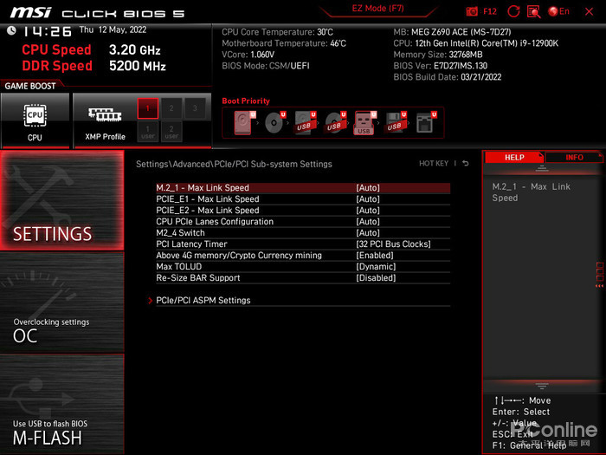Click the F12 screenshot camera icon
This screenshot has width=606, height=455.
(x=472, y=11)
